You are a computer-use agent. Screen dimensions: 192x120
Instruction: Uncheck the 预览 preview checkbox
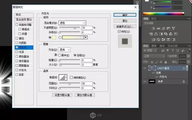pyautogui.click(x=119, y=31)
